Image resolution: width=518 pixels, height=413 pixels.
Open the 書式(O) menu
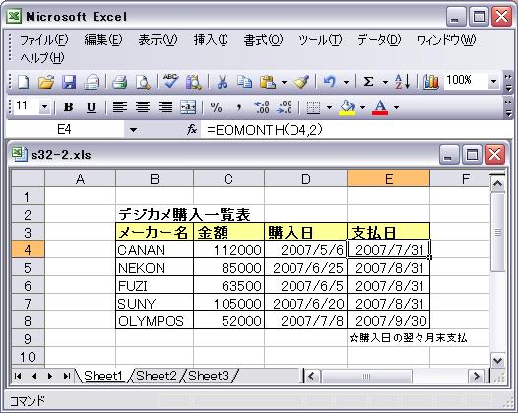click(x=263, y=40)
